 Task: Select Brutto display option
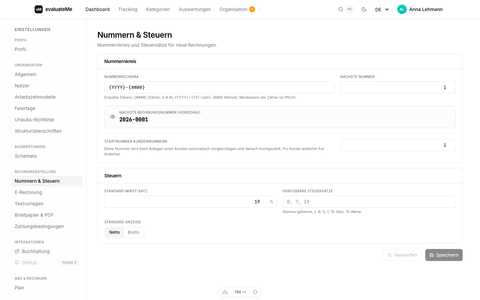(x=133, y=232)
